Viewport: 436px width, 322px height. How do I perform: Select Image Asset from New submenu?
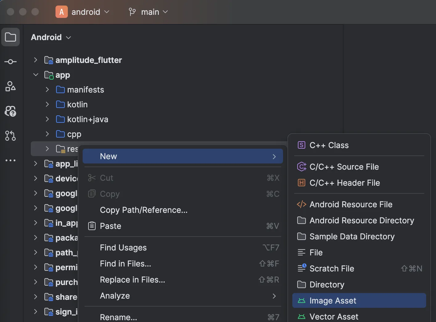coord(332,301)
